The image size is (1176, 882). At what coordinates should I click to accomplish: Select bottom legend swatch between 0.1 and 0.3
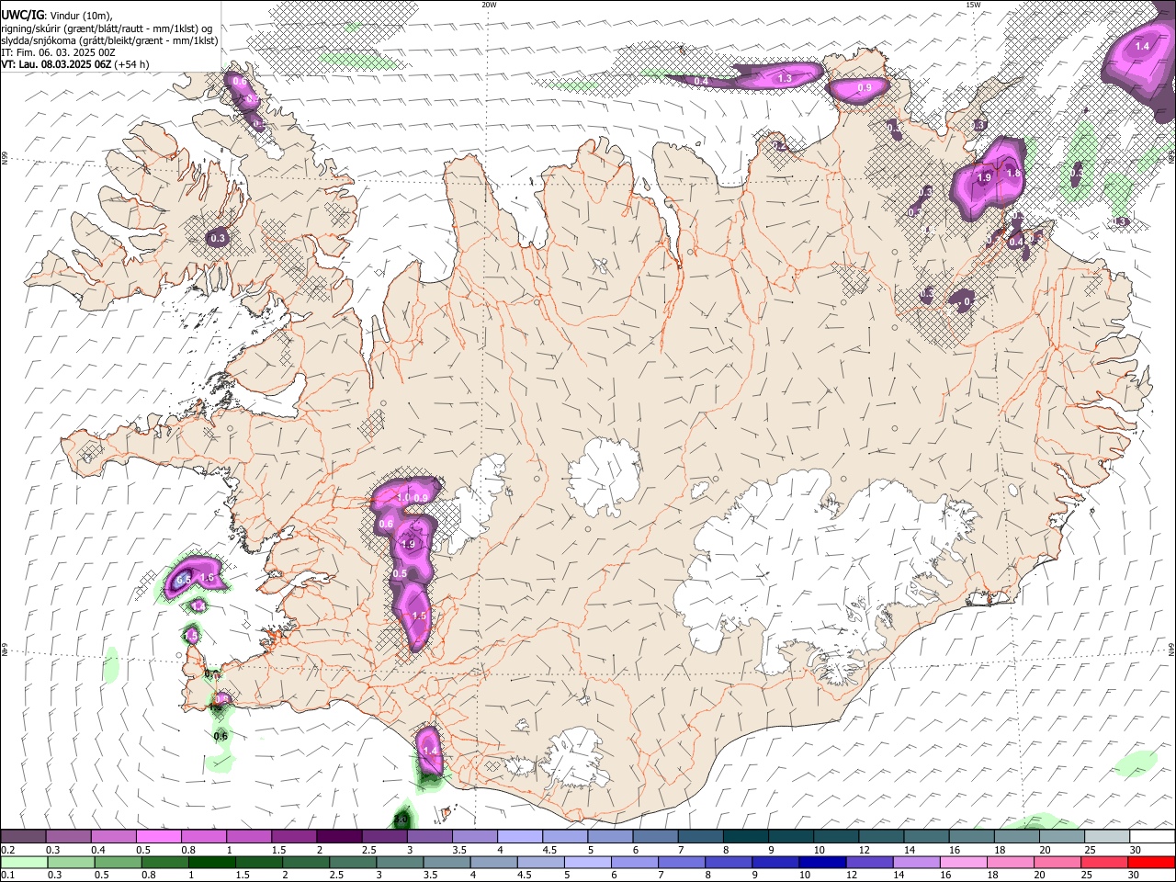(23, 862)
